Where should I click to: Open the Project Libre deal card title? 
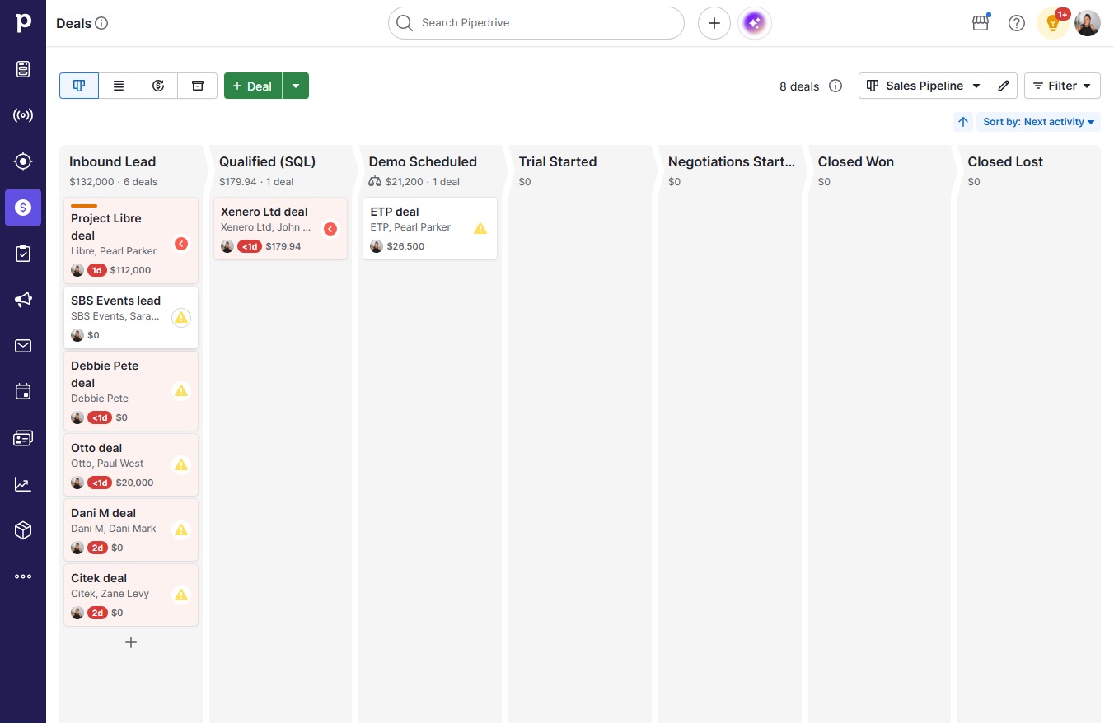point(106,227)
